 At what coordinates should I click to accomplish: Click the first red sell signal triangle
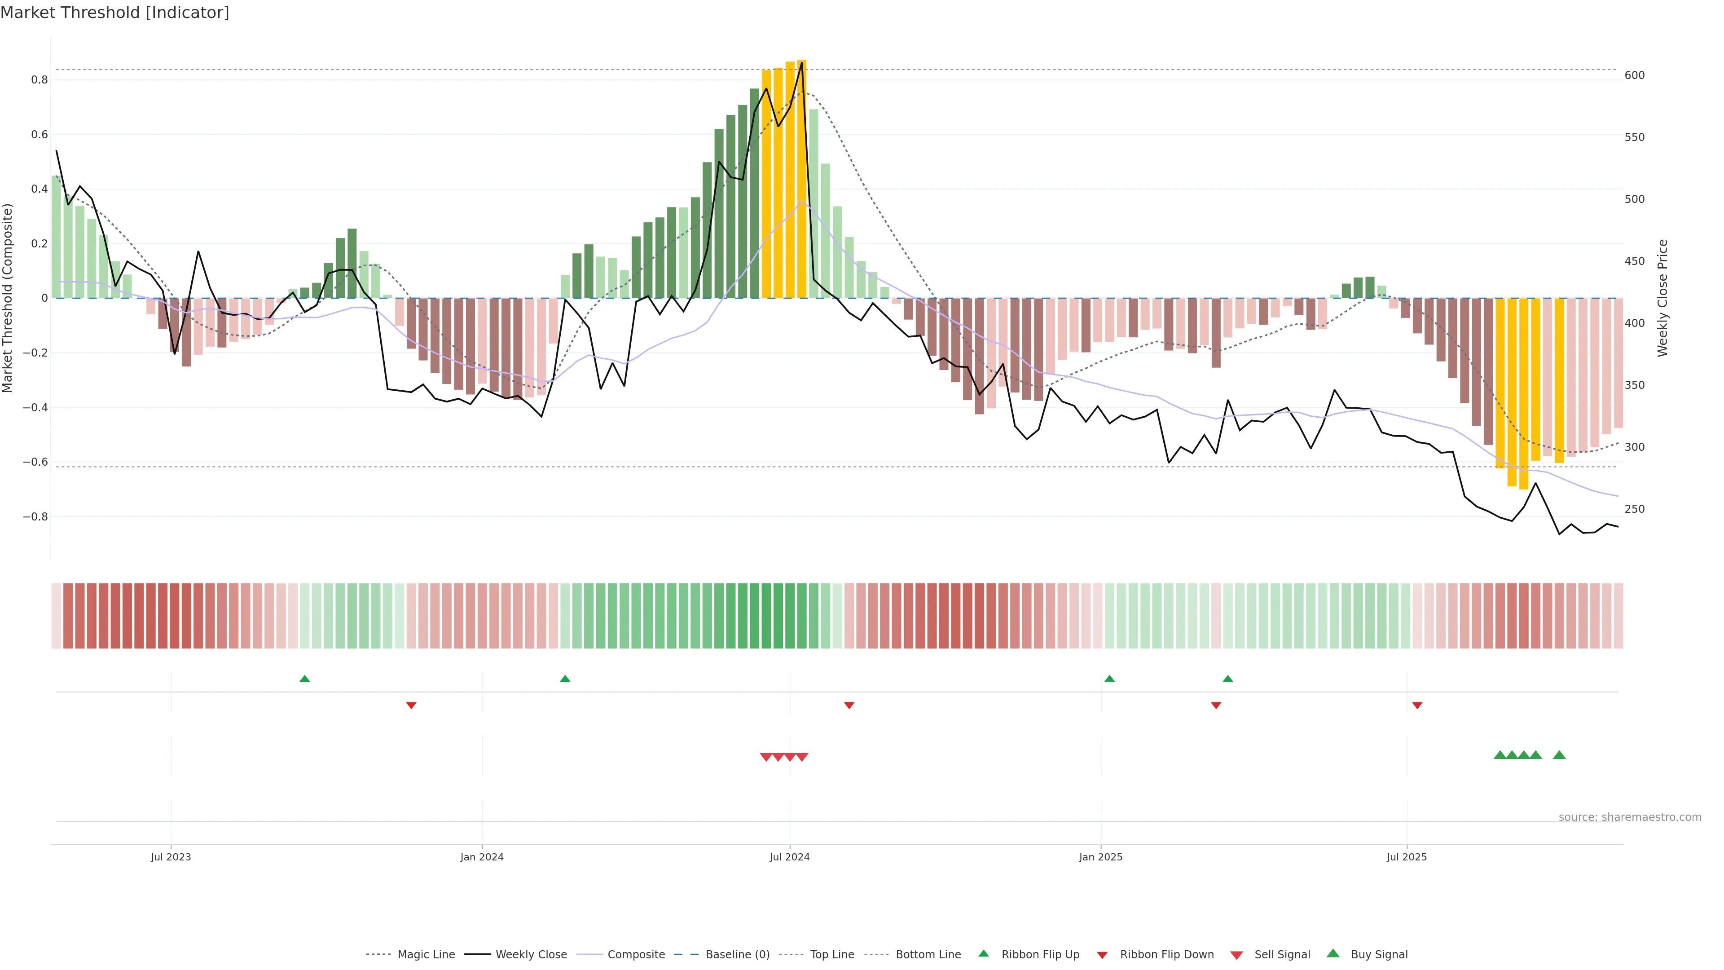pos(766,757)
